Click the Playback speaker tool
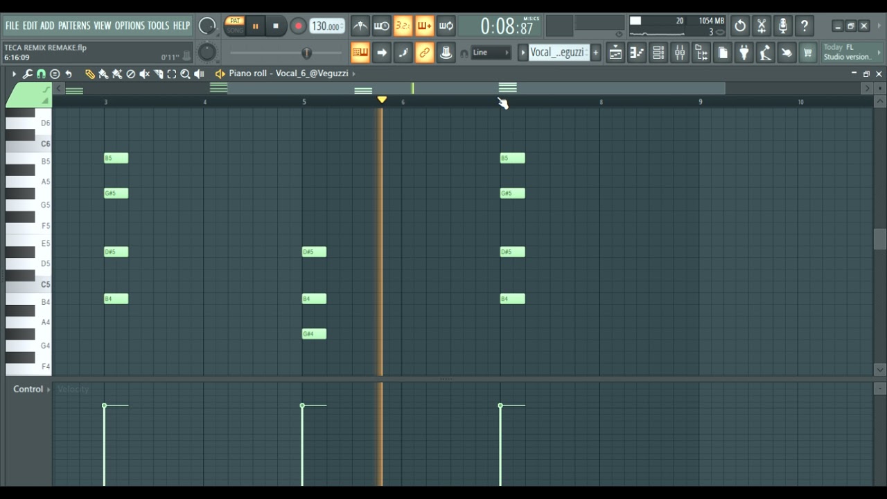The image size is (887, 499). pyautogui.click(x=199, y=73)
